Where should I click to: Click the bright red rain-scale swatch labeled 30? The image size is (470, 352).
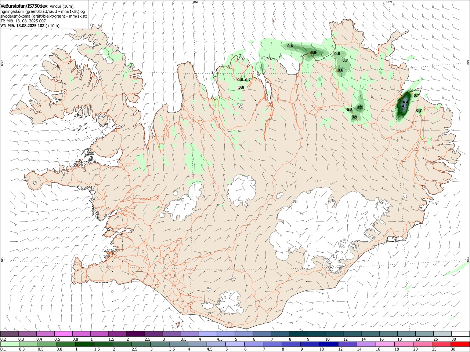[x=460, y=344]
